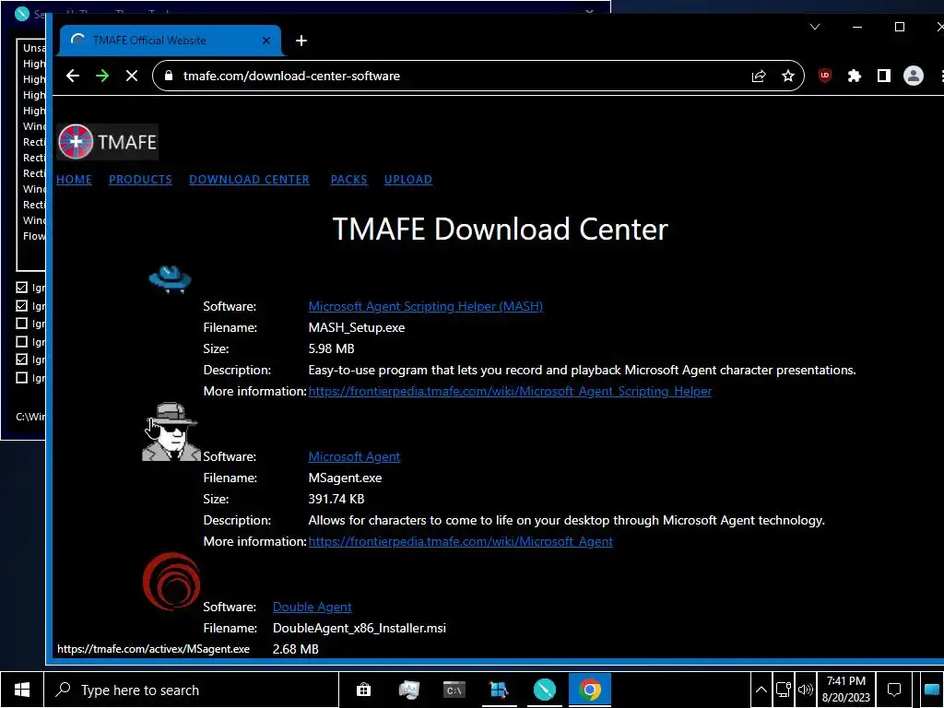Go forward with the green arrow
The image size is (944, 708).
click(102, 76)
